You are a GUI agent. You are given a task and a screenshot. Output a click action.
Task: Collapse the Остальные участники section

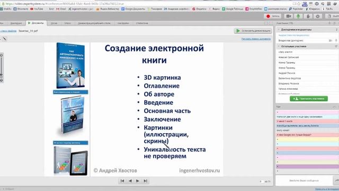click(279, 46)
